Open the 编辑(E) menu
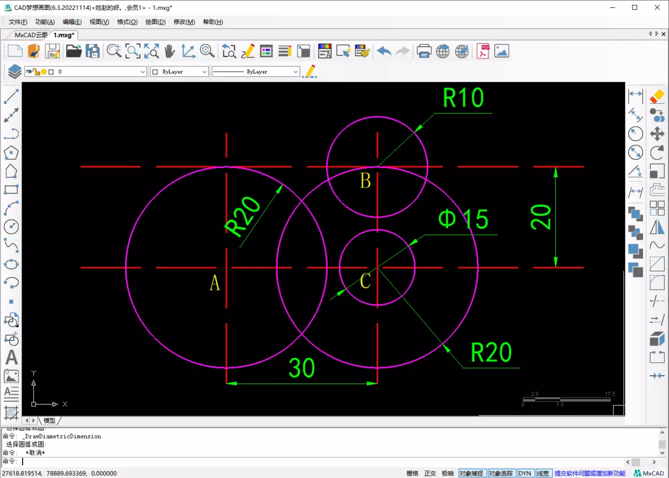Screen dimensions: 669x478 point(72,22)
